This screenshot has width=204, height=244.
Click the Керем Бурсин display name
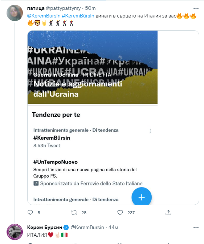(x=45, y=227)
